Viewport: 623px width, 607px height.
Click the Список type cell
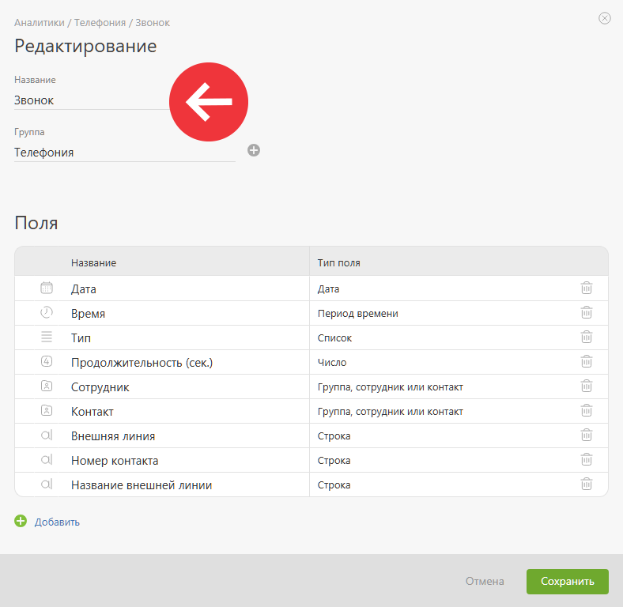click(x=334, y=338)
